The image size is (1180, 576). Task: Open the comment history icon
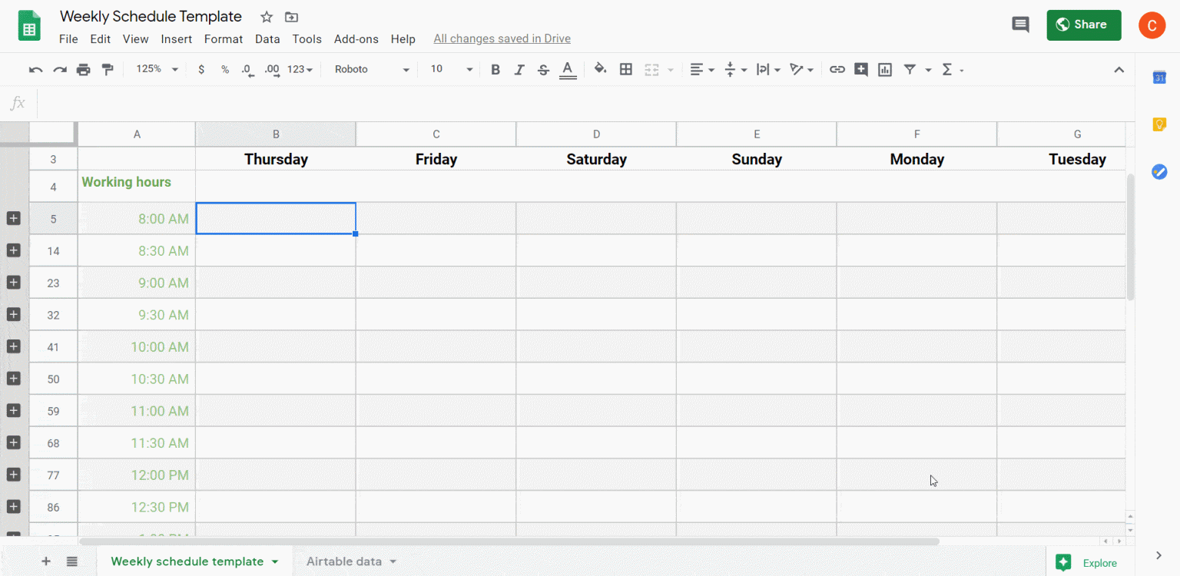point(1020,25)
